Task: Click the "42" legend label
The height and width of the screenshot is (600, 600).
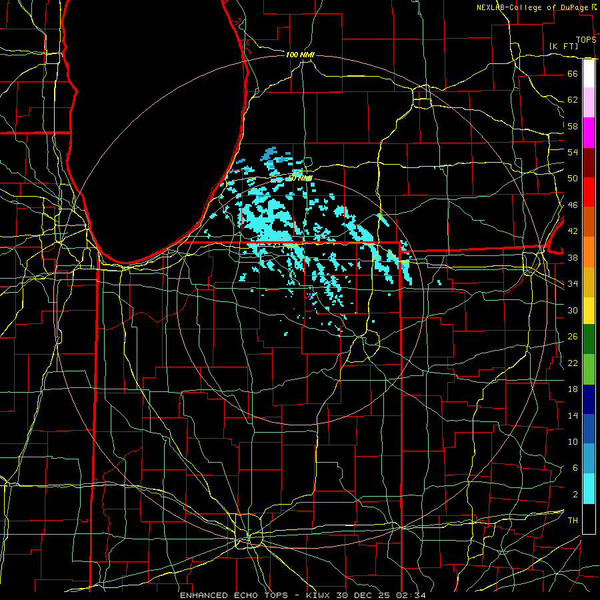Action: click(x=573, y=231)
